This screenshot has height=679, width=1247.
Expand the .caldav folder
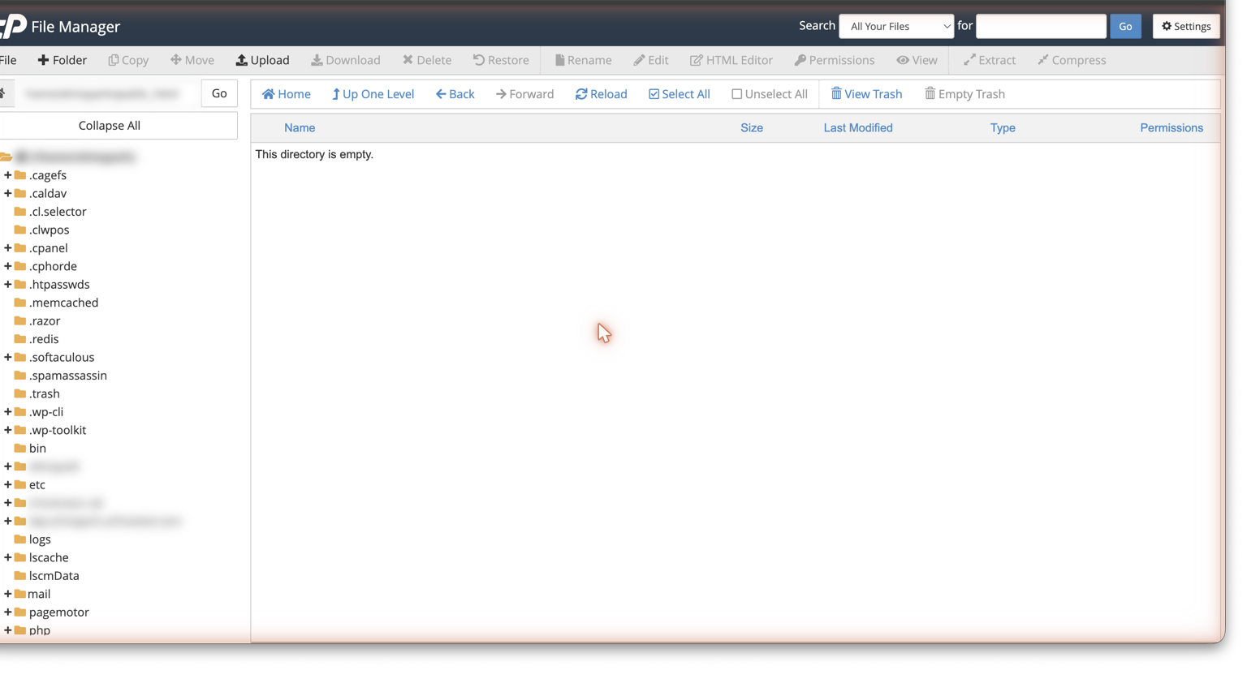pos(8,193)
